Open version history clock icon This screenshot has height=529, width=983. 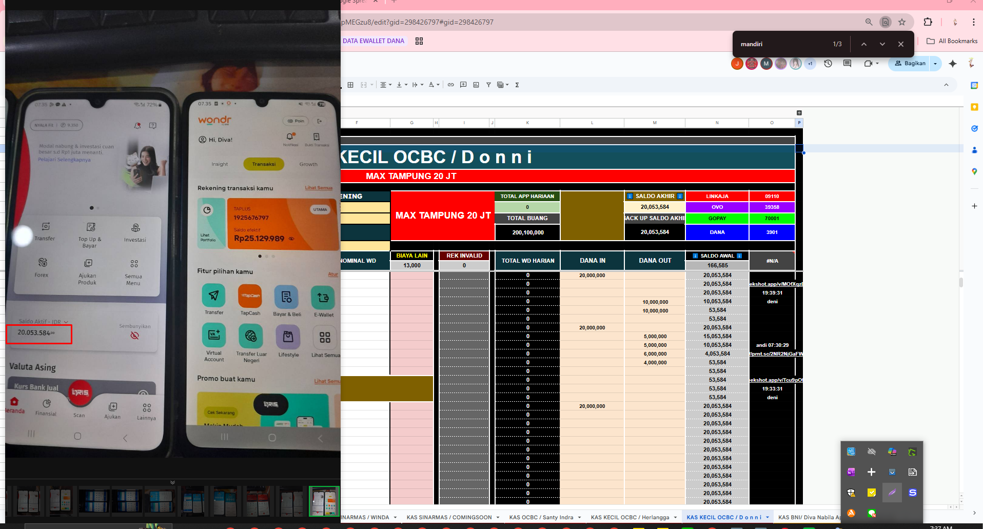tap(828, 64)
